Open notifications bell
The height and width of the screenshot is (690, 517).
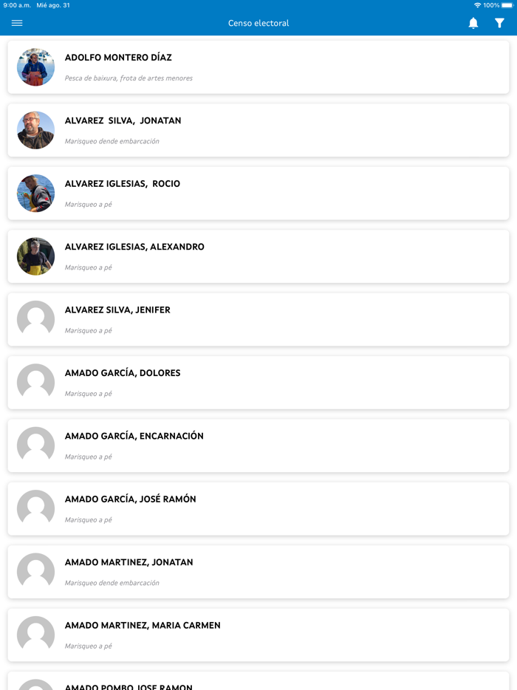pos(473,23)
